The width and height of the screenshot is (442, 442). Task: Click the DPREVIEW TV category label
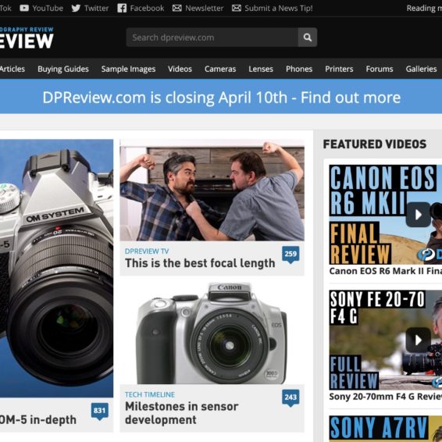pos(147,251)
